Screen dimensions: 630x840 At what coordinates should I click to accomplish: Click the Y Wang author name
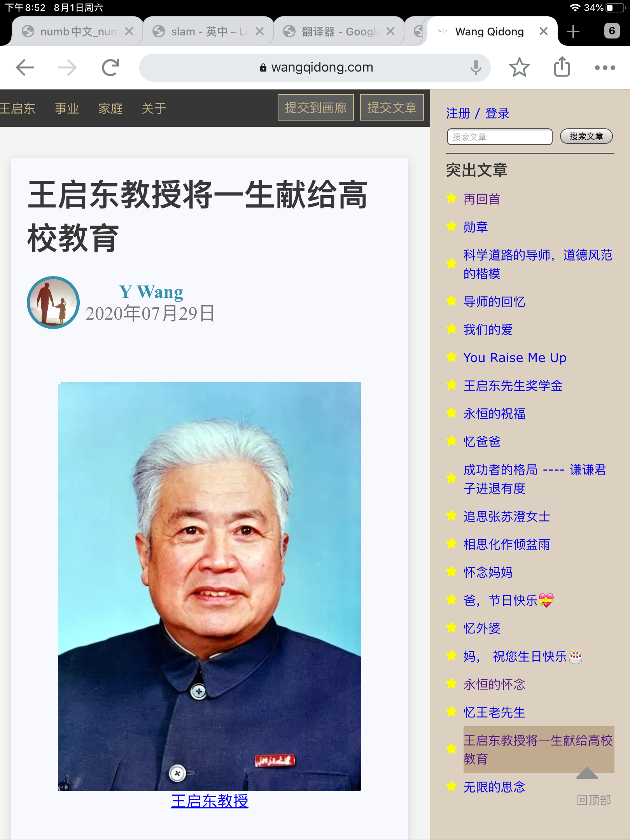tap(151, 292)
